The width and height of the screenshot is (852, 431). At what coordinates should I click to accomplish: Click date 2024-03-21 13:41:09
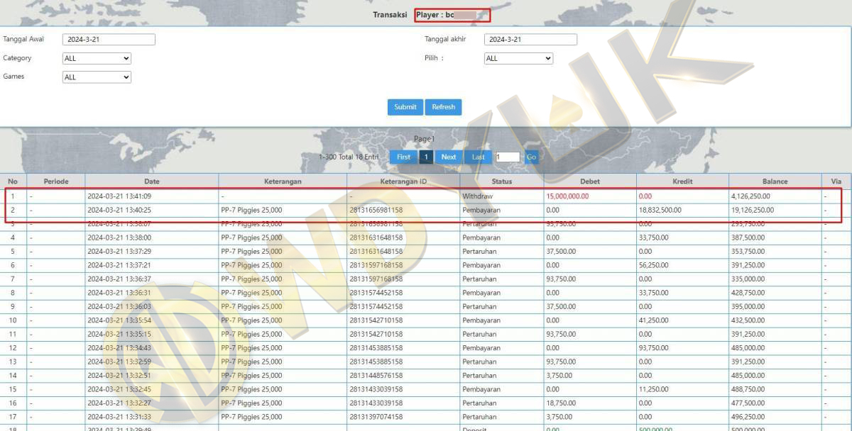tap(119, 196)
